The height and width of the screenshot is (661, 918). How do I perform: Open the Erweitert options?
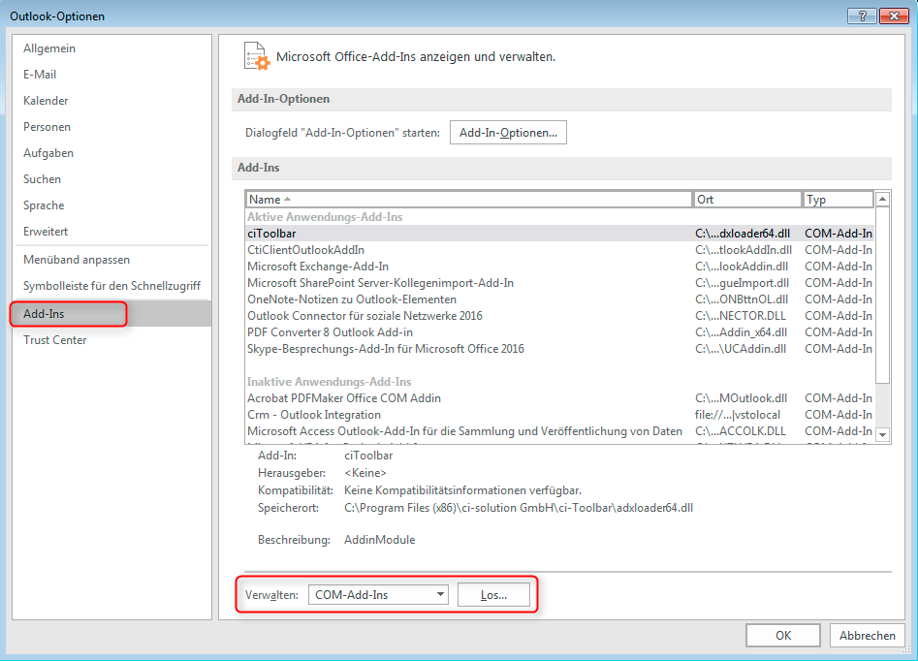point(111,232)
